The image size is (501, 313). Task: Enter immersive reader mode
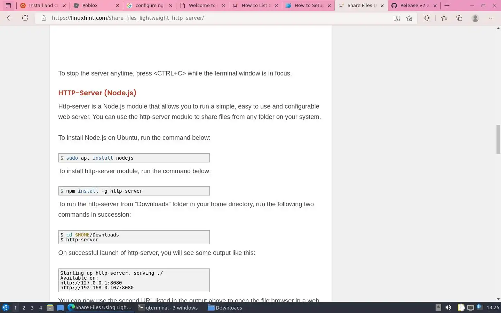tap(397, 18)
